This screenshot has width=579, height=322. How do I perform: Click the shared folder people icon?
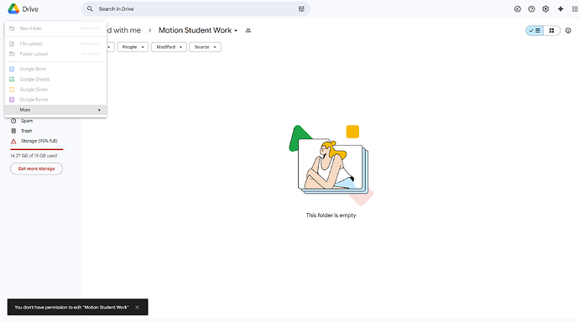point(248,31)
